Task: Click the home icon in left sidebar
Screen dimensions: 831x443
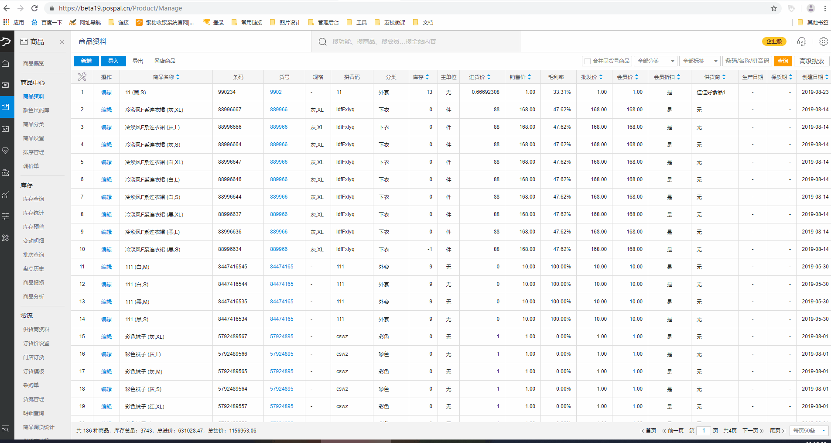Action: [x=6, y=64]
